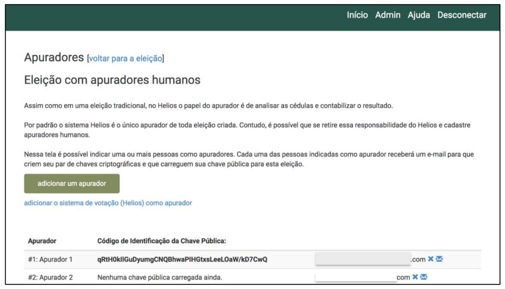505x289 pixels.
Task: Click the 'Apurador' column header
Action: [42, 241]
